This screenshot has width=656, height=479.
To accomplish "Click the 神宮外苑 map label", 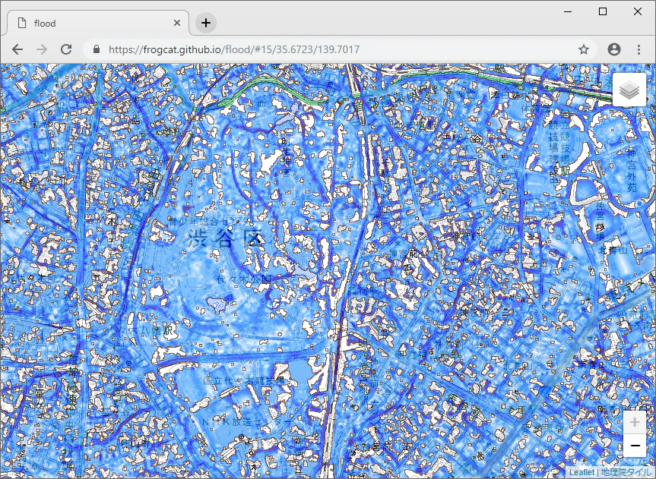I will click(632, 171).
